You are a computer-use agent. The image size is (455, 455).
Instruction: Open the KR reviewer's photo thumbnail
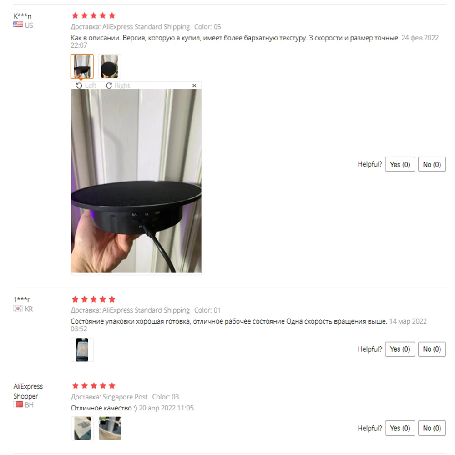tap(82, 349)
